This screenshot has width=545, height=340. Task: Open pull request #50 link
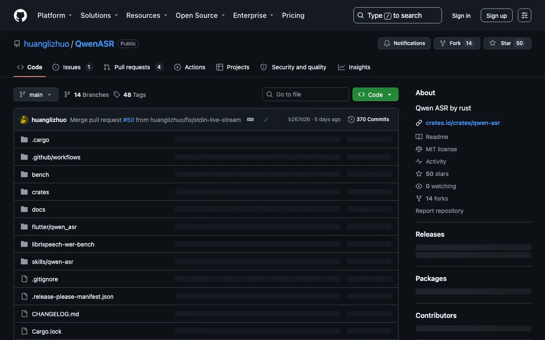(129, 120)
